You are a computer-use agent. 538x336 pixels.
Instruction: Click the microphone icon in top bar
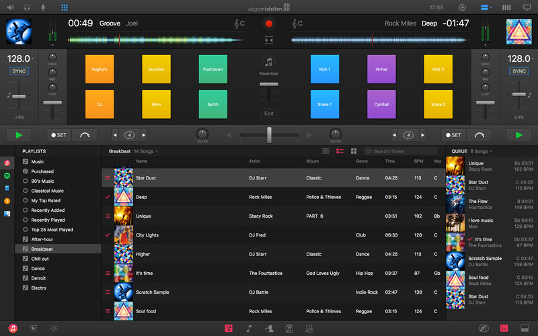(44, 7)
